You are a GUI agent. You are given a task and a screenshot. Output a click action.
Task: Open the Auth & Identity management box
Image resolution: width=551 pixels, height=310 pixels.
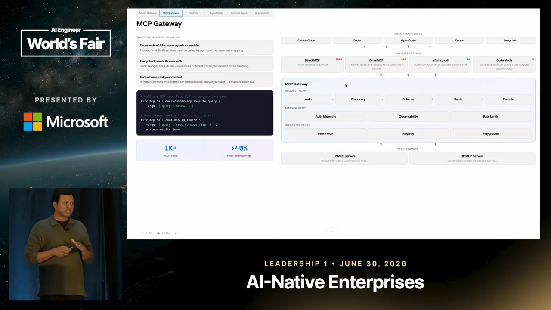pyautogui.click(x=325, y=117)
